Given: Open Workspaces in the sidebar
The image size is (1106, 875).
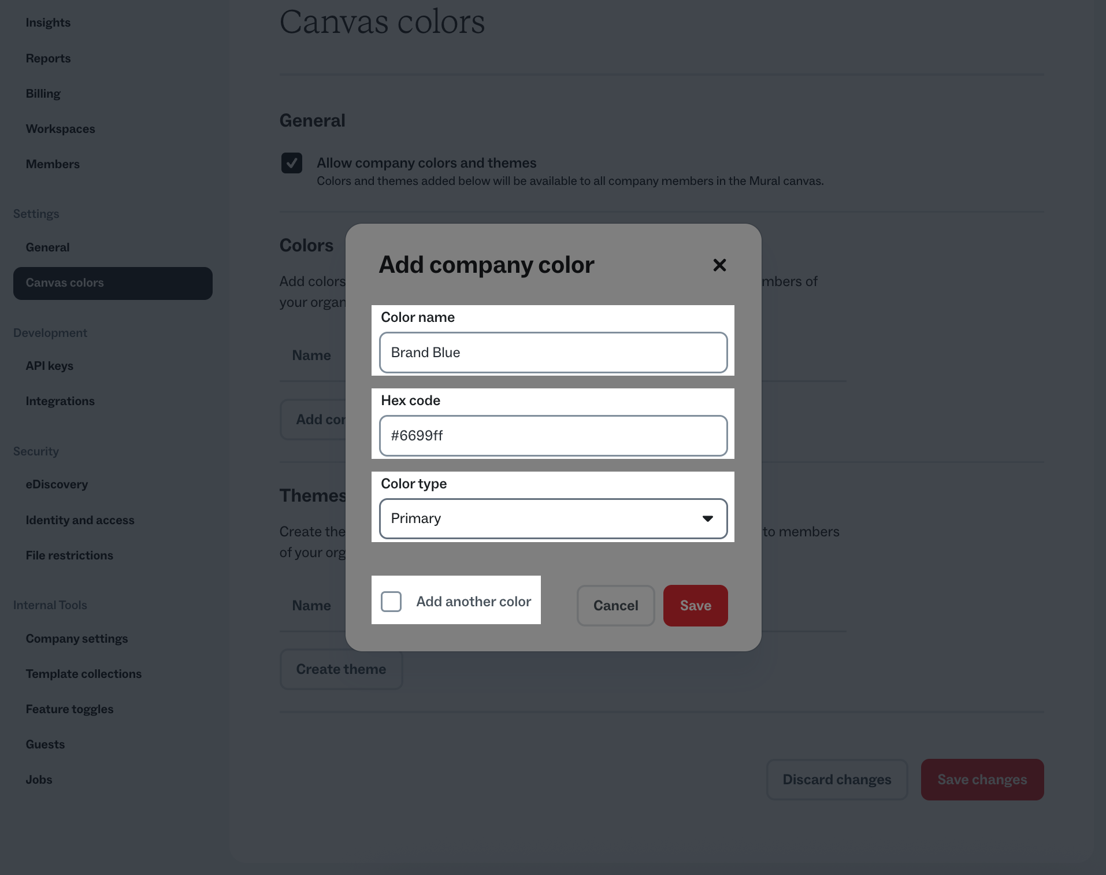Looking at the screenshot, I should click(x=60, y=129).
